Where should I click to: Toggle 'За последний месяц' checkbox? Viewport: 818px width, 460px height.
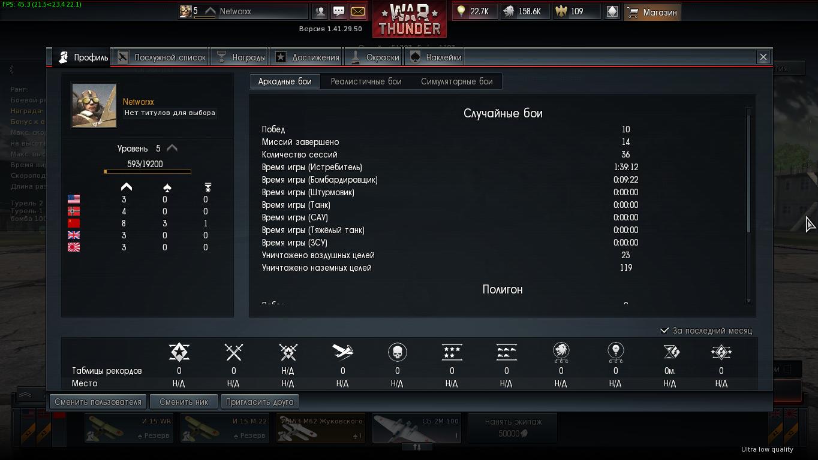pos(664,331)
